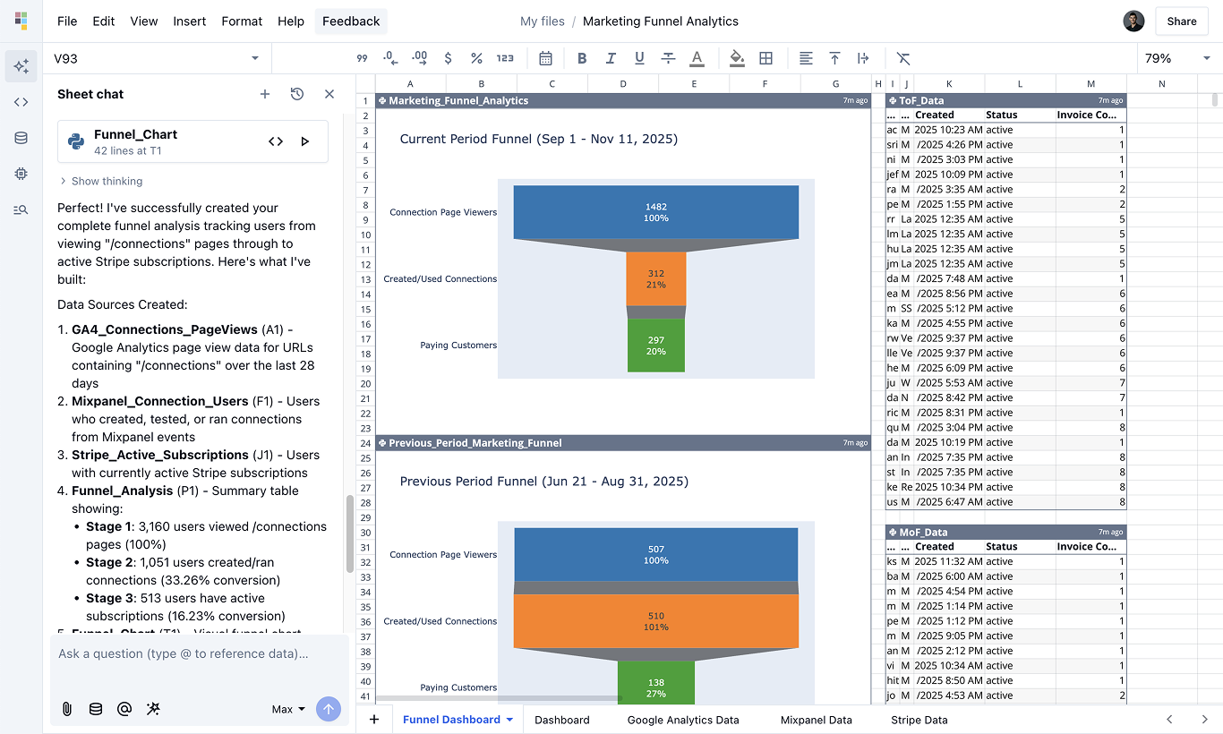Toggle underline formatting in the toolbar
The height and width of the screenshot is (734, 1223).
coord(639,57)
